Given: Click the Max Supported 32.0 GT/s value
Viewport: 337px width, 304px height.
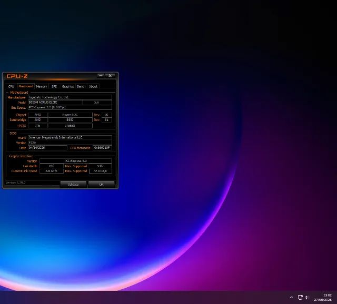Looking at the screenshot, I should 101,171.
